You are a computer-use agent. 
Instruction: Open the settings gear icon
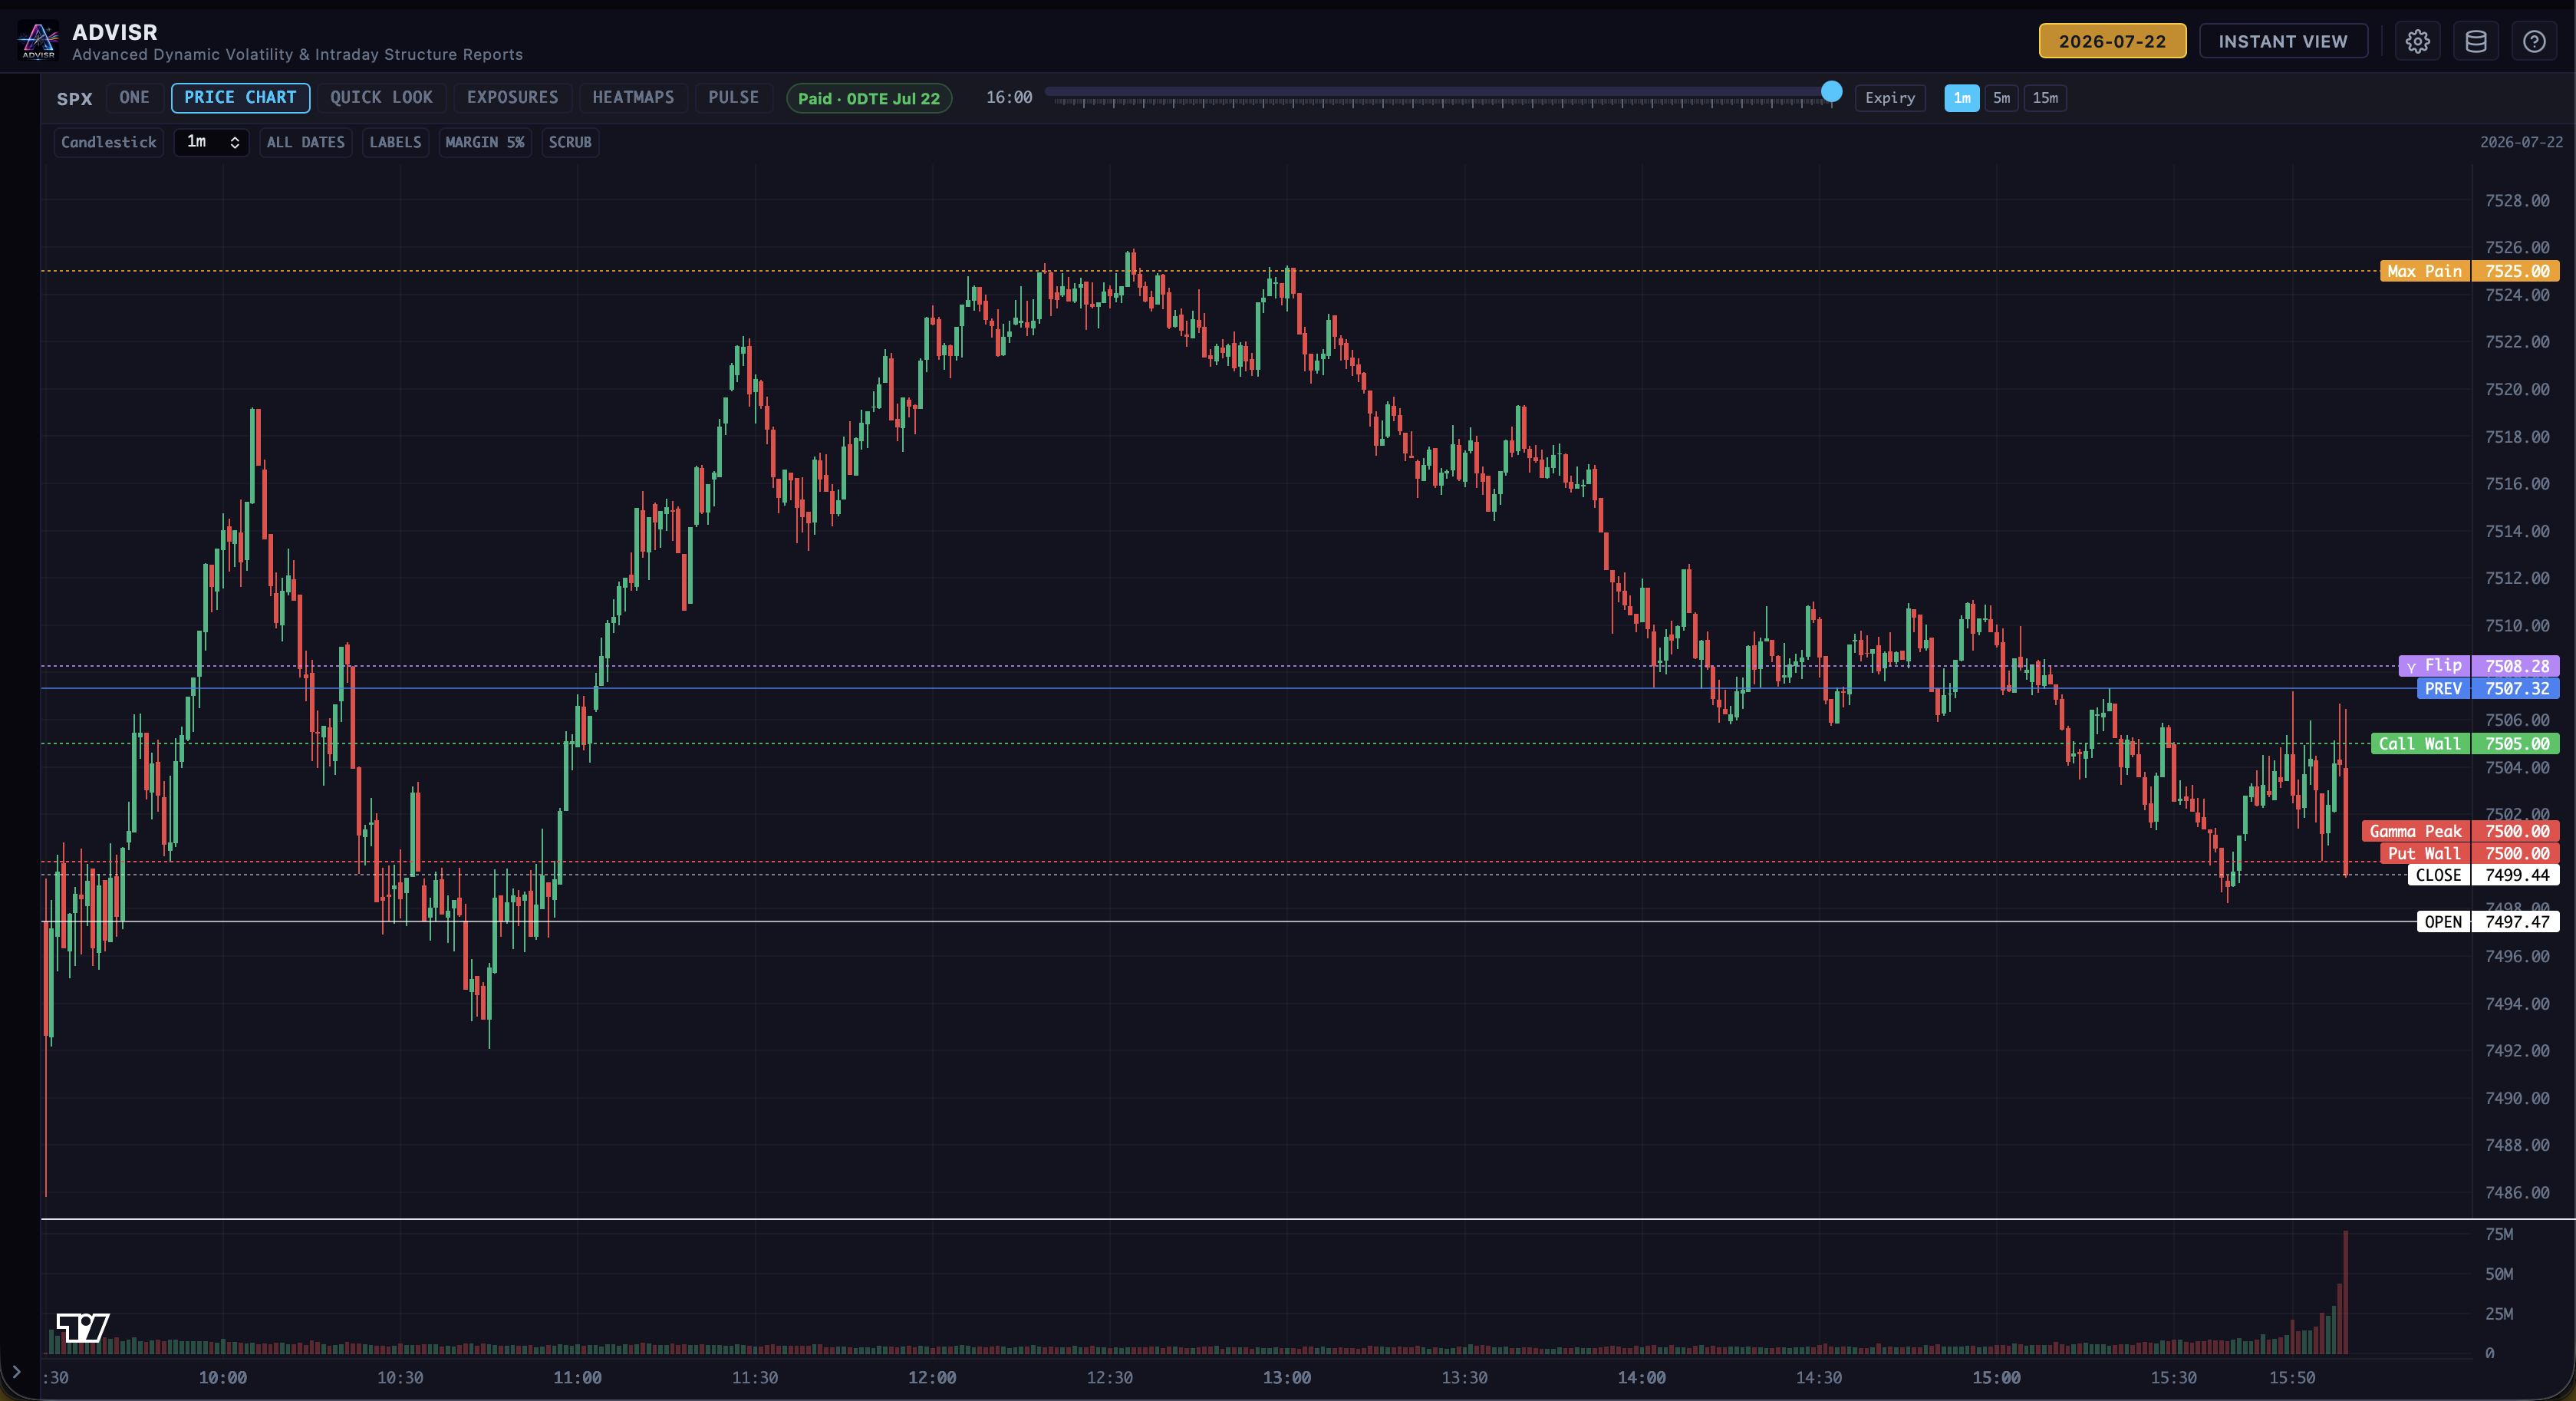pyautogui.click(x=2417, y=41)
